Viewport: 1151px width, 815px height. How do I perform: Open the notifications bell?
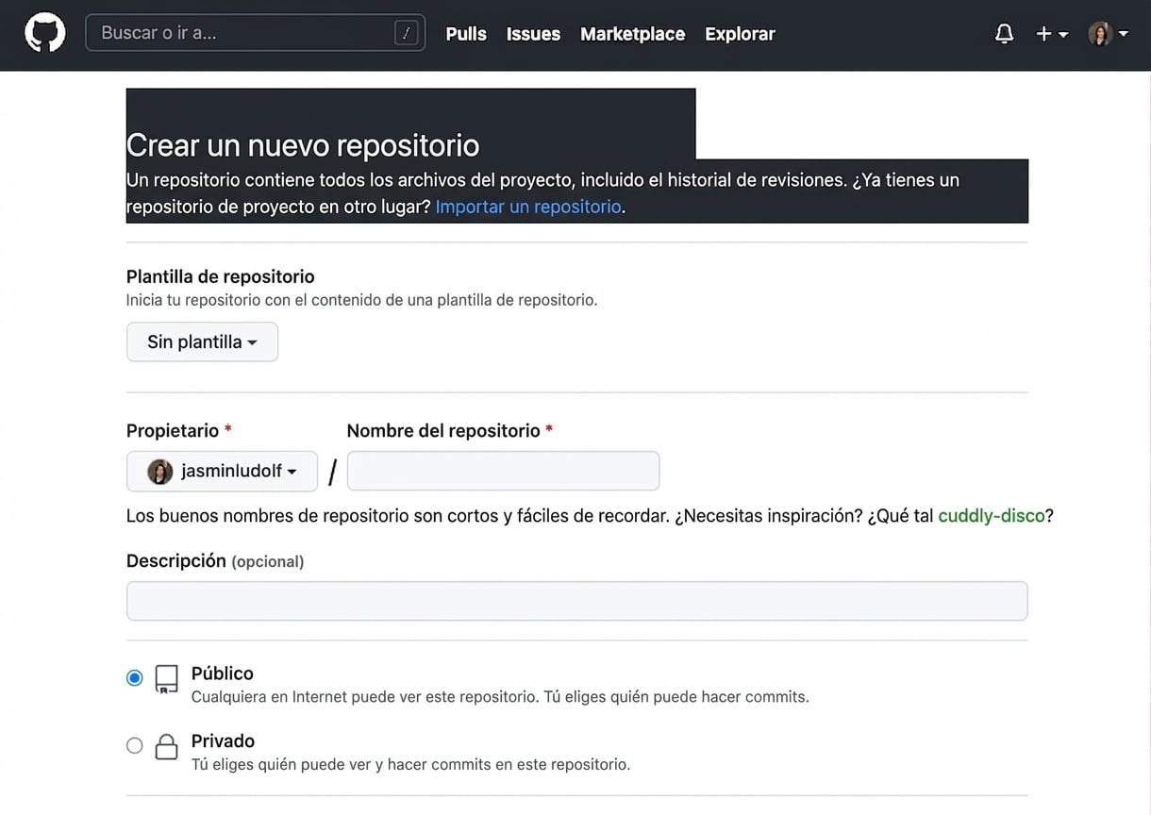[x=1005, y=34]
